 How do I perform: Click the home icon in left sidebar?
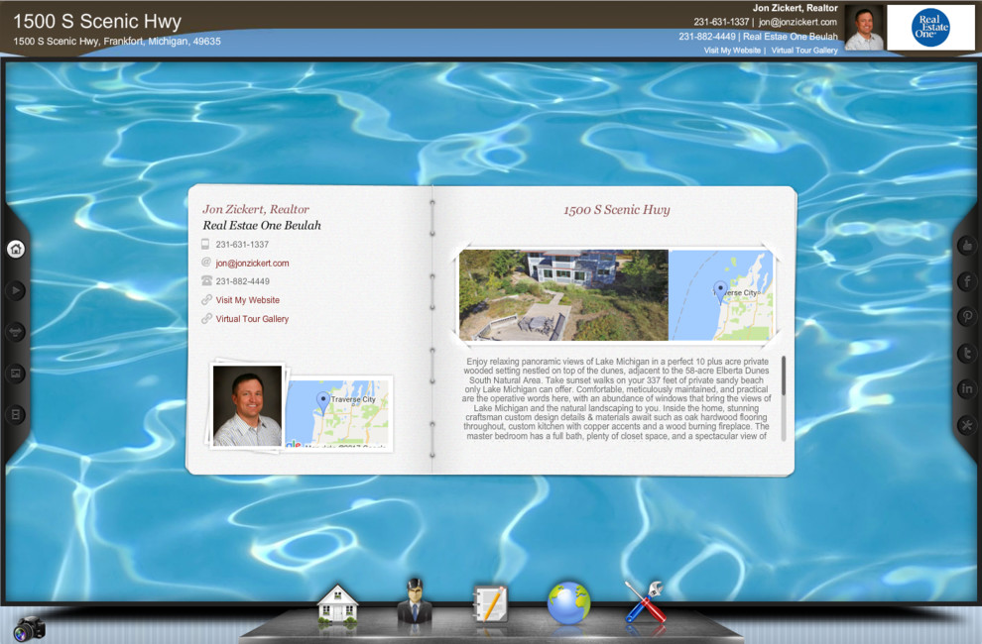click(x=16, y=249)
